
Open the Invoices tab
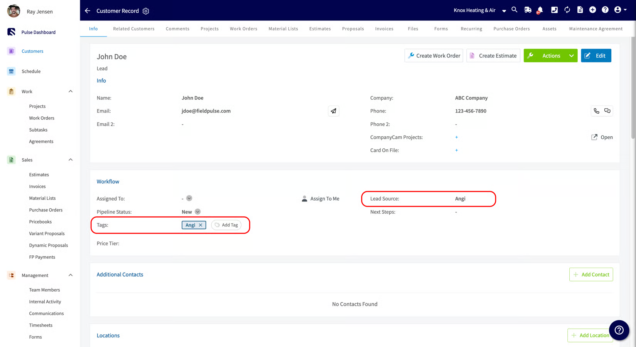coord(384,29)
